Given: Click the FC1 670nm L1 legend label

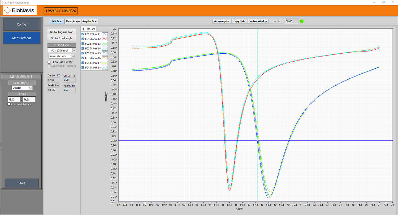Looking at the screenshot, I should pyautogui.click(x=93, y=34).
